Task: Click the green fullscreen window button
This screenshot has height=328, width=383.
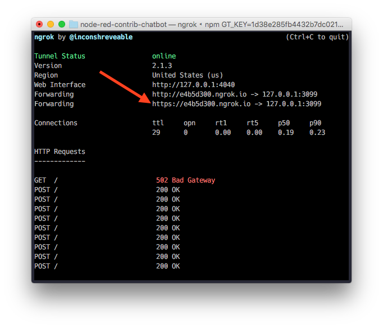Action: coord(62,24)
